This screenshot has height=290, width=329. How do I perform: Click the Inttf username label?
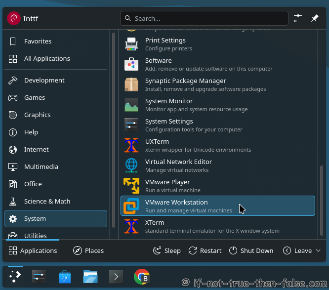point(31,19)
